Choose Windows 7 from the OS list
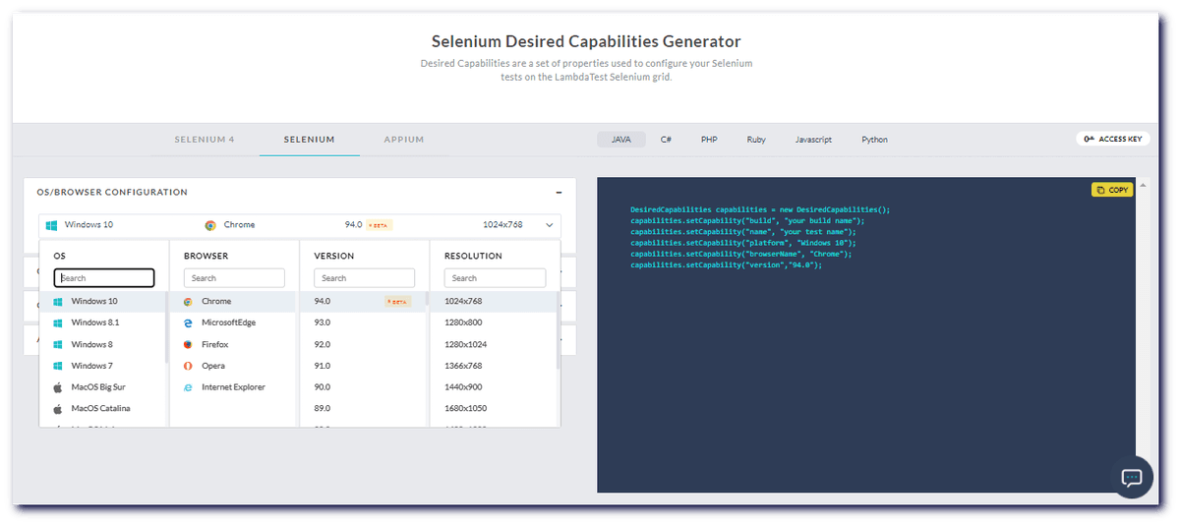 (102, 366)
